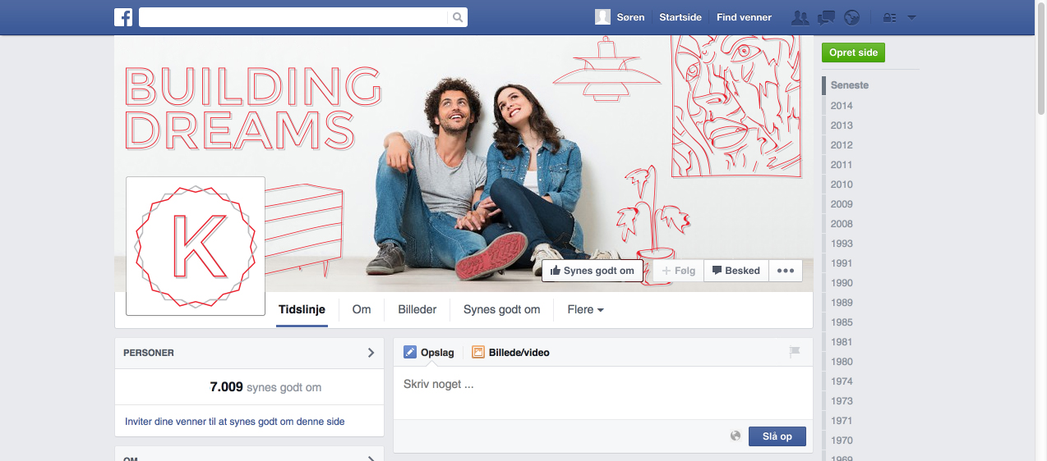
Task: Click the Facebook logo icon
Action: pos(123,17)
